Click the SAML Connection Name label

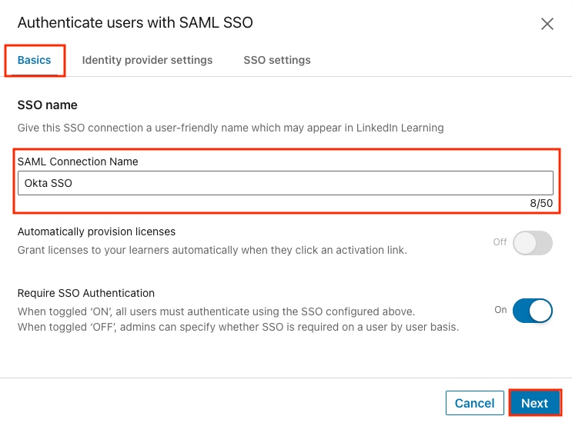coord(78,161)
